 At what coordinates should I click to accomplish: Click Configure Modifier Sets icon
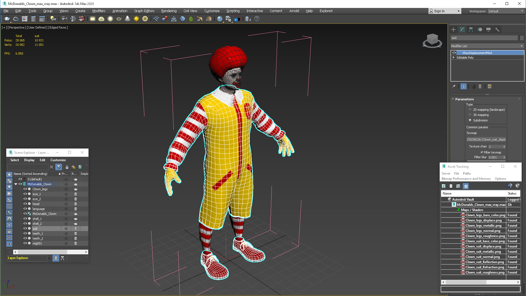coord(490,86)
